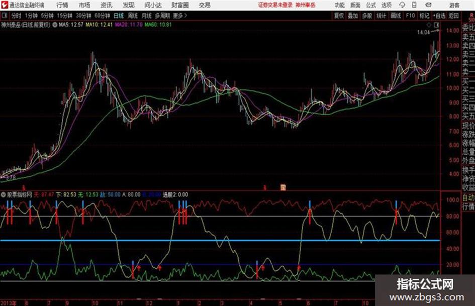The height and width of the screenshot is (306, 475).
Task: Switch to the 多周期 multi-period tab
Action: point(162,16)
